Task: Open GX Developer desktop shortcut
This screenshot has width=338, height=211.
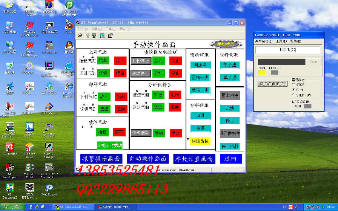Action: [10, 169]
